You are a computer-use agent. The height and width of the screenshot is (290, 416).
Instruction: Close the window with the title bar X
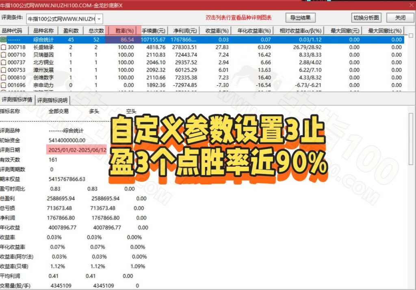coord(411,5)
